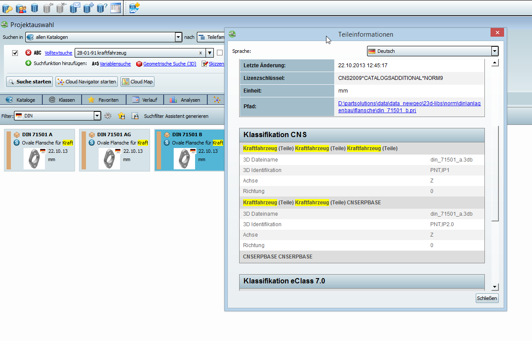Click the database key toolbar icon

[x=7, y=7]
